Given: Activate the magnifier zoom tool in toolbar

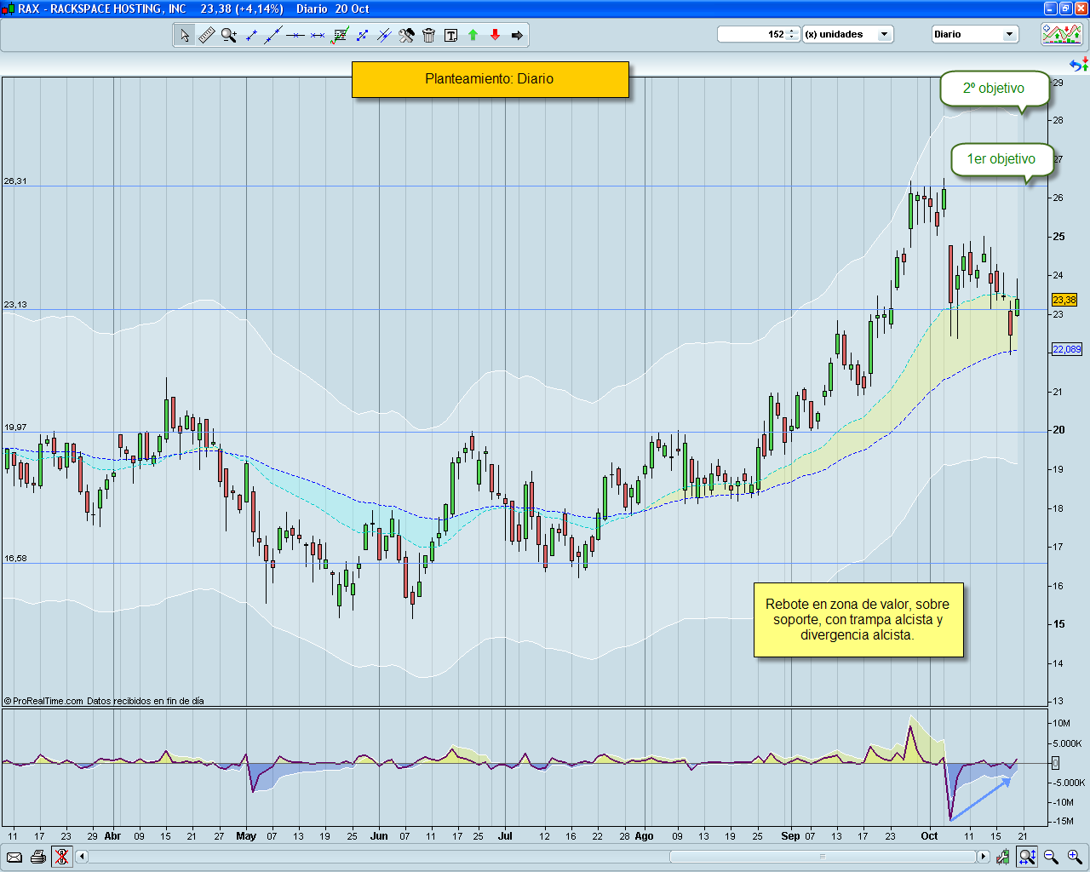Looking at the screenshot, I should click(229, 35).
